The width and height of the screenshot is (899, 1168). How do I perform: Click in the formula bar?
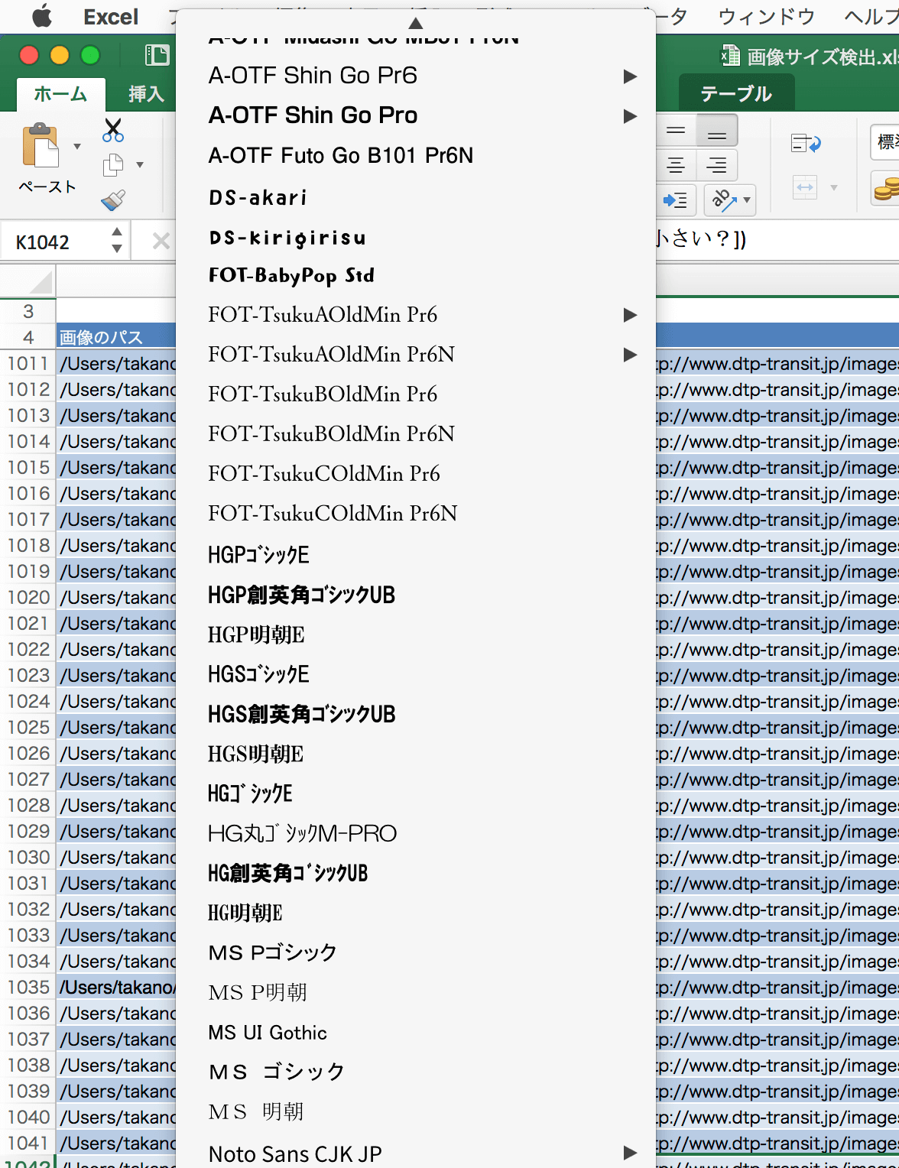(776, 240)
